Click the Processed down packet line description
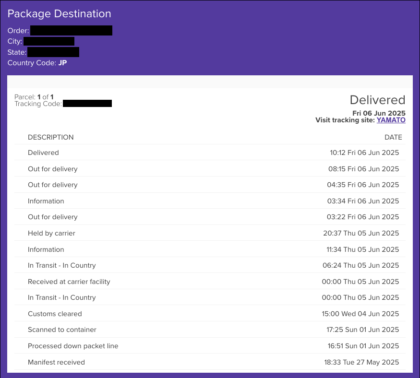 (x=73, y=346)
